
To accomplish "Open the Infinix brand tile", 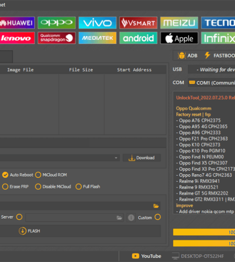I will tap(218, 38).
